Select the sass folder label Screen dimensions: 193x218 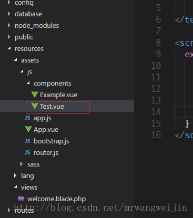[33, 164]
